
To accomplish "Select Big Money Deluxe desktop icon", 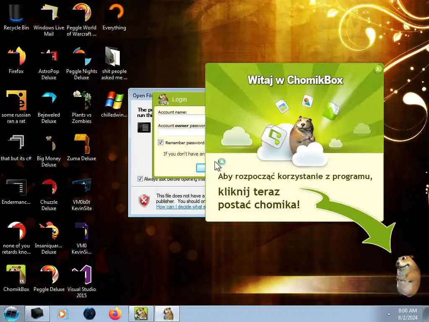I will [49, 151].
